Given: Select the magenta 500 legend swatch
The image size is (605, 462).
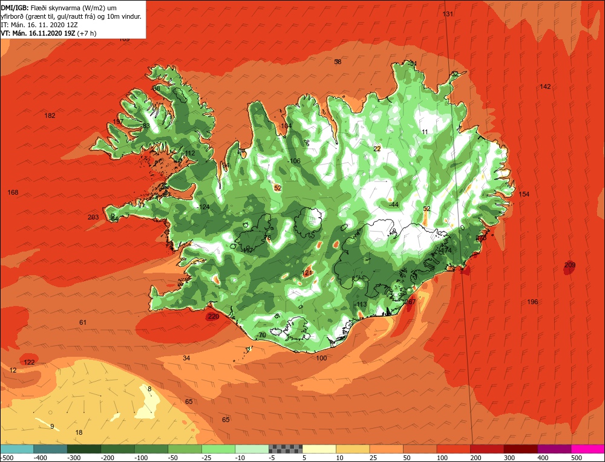Looking at the screenshot, I should coord(588,449).
